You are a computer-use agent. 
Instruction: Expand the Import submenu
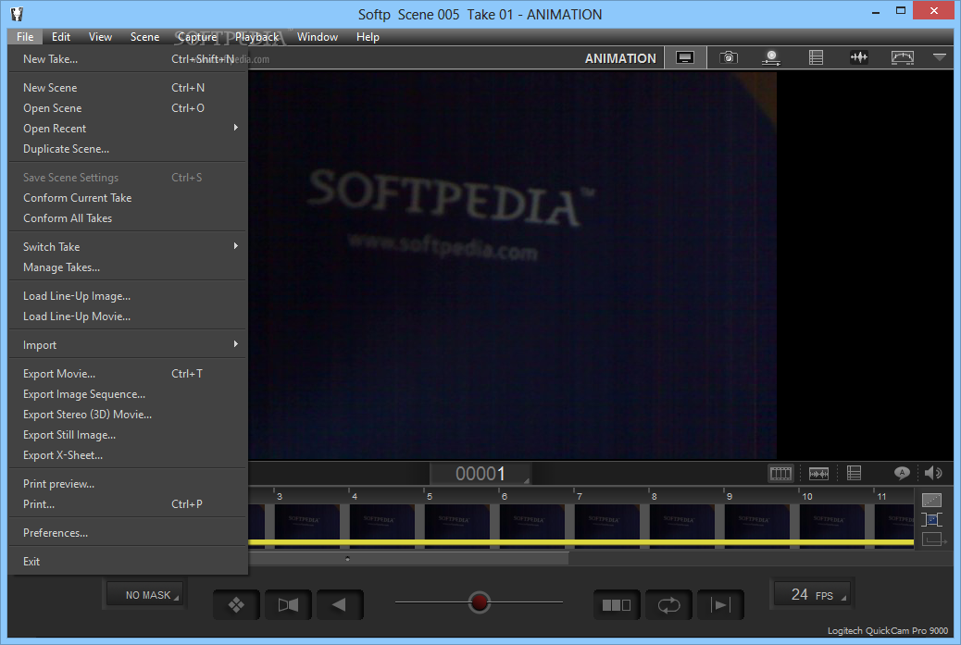128,345
